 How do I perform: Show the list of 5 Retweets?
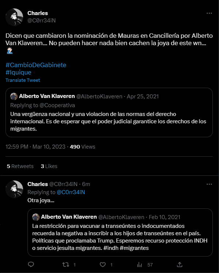(x=20, y=166)
